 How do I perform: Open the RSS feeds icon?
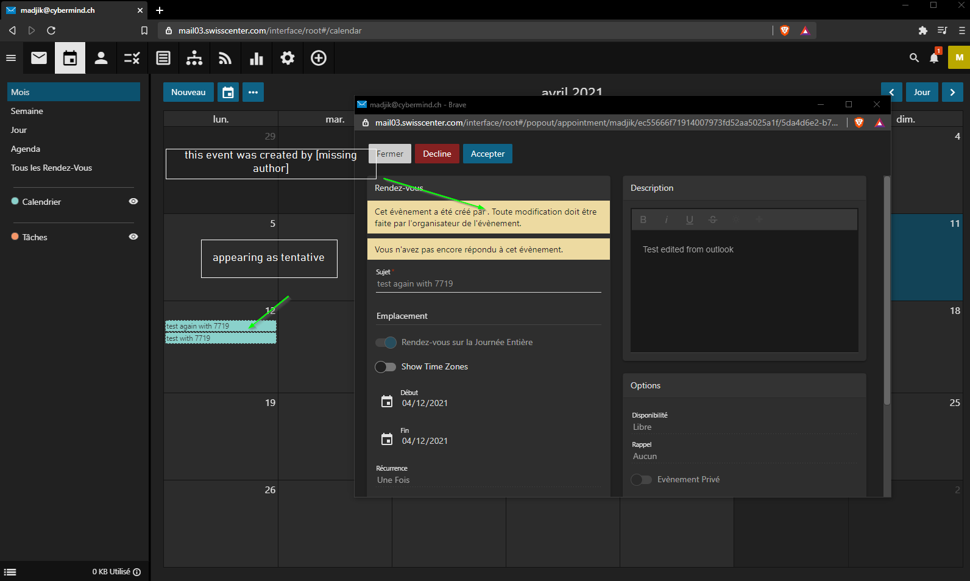pyautogui.click(x=225, y=58)
